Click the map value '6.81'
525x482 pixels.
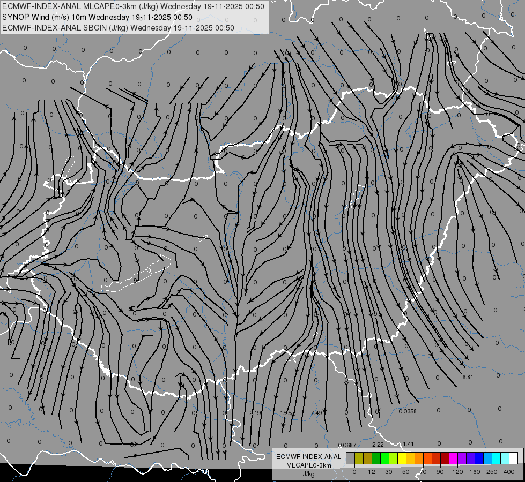pos(468,378)
